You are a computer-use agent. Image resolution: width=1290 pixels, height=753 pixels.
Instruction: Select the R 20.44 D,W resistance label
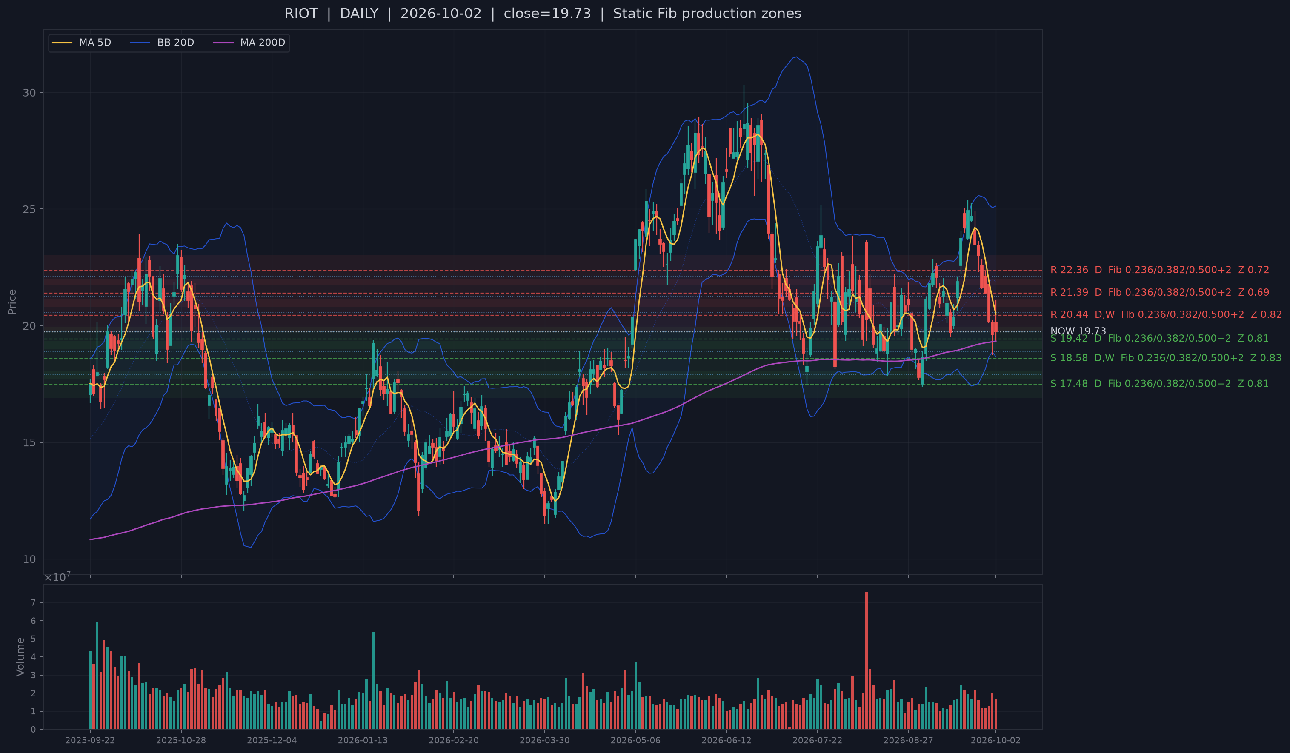point(1166,314)
